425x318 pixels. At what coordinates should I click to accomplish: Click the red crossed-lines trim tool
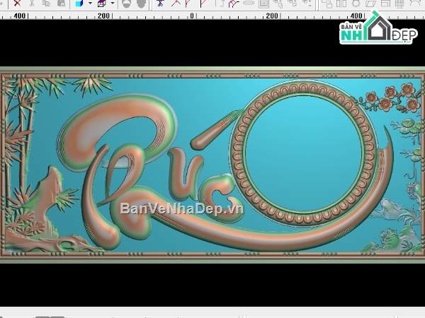coord(176,4)
